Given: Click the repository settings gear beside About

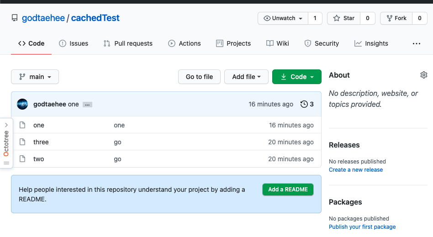Looking at the screenshot, I should point(423,75).
